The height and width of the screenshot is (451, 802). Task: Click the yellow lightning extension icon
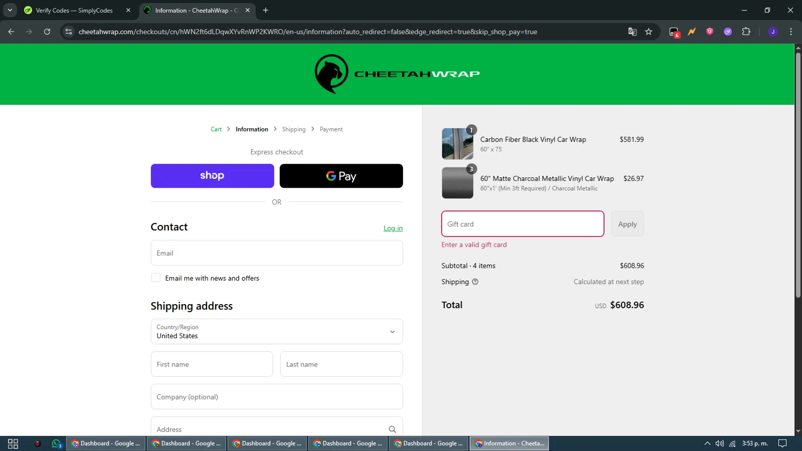click(x=692, y=32)
